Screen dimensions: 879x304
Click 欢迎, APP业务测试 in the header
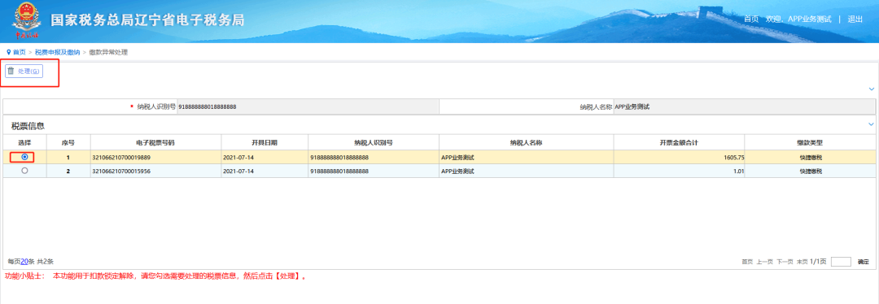click(x=798, y=19)
